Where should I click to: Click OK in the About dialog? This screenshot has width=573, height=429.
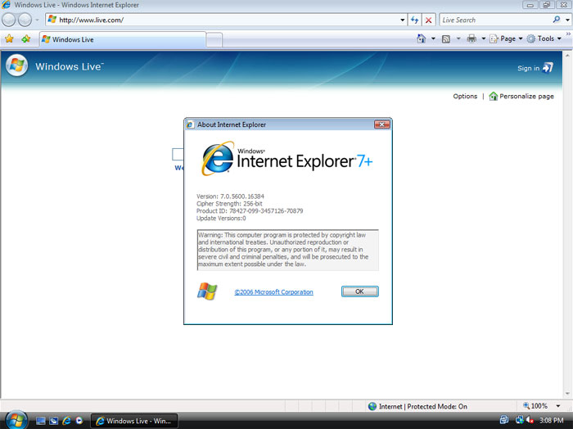pyautogui.click(x=360, y=291)
